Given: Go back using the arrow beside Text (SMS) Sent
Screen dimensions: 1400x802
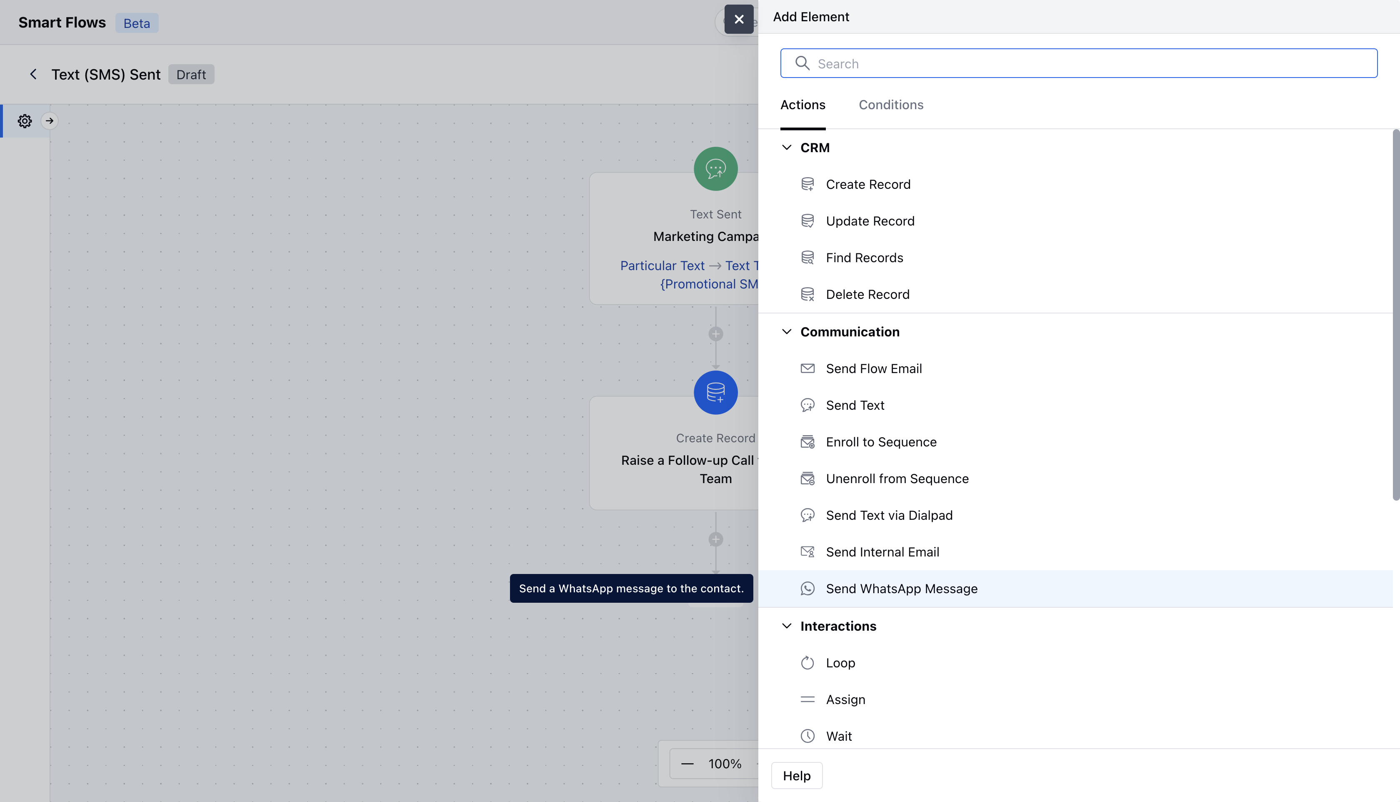Looking at the screenshot, I should [34, 74].
